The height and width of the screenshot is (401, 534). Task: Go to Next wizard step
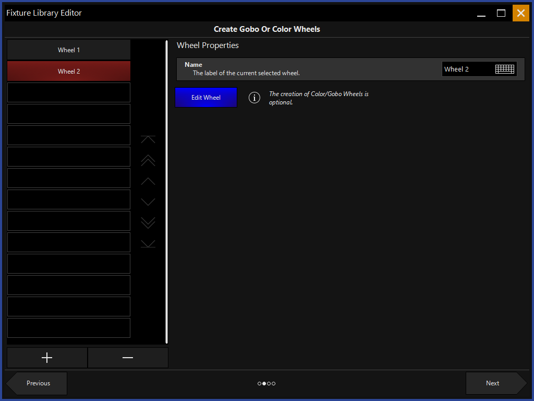tap(493, 383)
